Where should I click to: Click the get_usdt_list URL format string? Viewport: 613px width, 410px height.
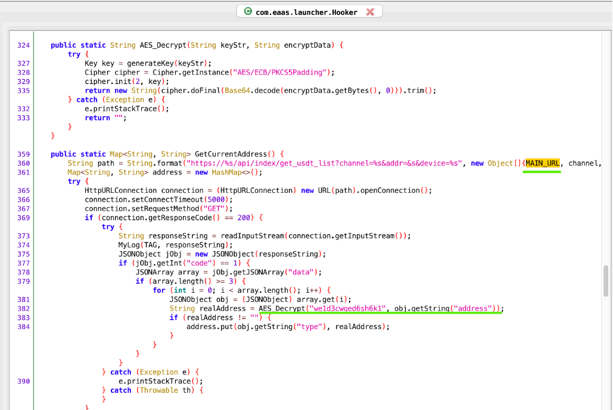tap(325, 163)
